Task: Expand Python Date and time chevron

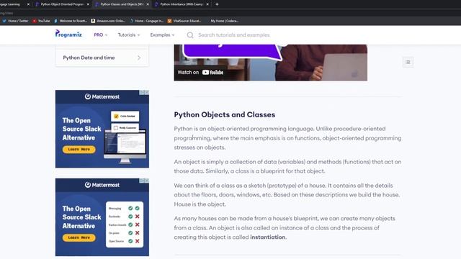Action: [139, 58]
